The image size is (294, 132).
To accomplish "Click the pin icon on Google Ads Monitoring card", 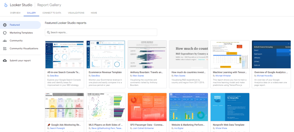I will click(49, 125).
